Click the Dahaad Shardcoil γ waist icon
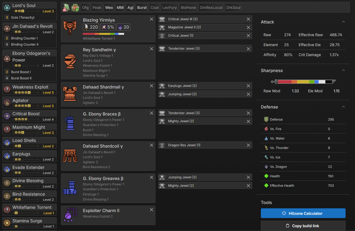 pyautogui.click(x=70, y=156)
